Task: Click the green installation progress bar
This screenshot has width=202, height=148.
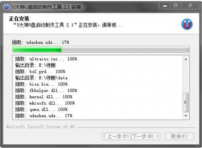Action: pos(101,49)
